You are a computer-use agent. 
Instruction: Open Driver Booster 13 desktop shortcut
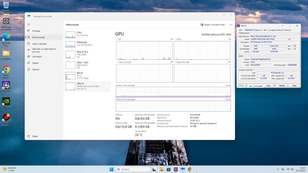[6, 120]
